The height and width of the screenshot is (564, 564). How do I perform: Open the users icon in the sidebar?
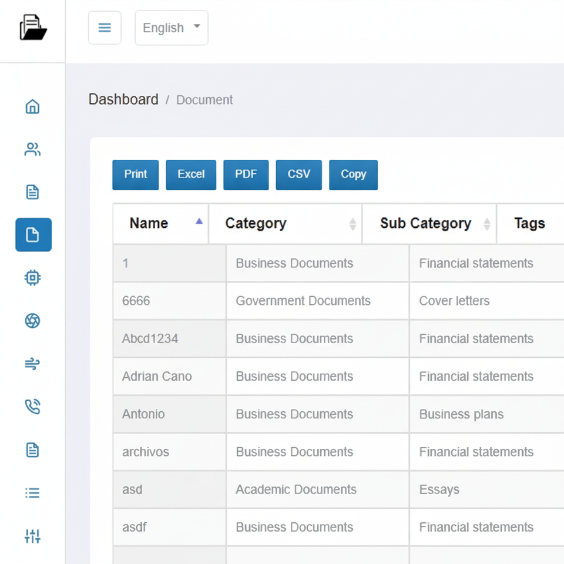click(32, 150)
